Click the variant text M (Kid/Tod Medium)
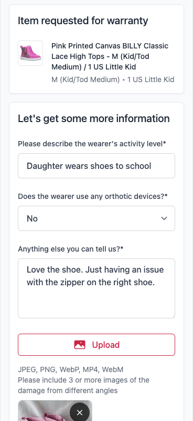The image size is (193, 421). [x=85, y=80]
